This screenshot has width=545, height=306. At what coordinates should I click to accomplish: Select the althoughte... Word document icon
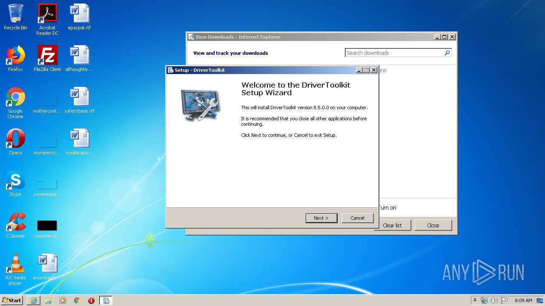point(79,59)
